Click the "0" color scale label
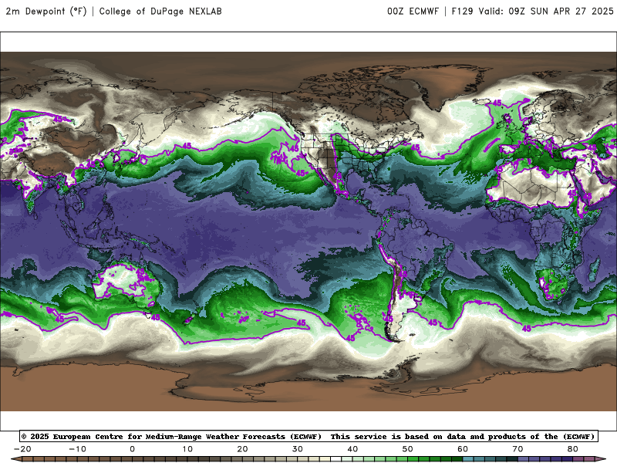 [132, 449]
